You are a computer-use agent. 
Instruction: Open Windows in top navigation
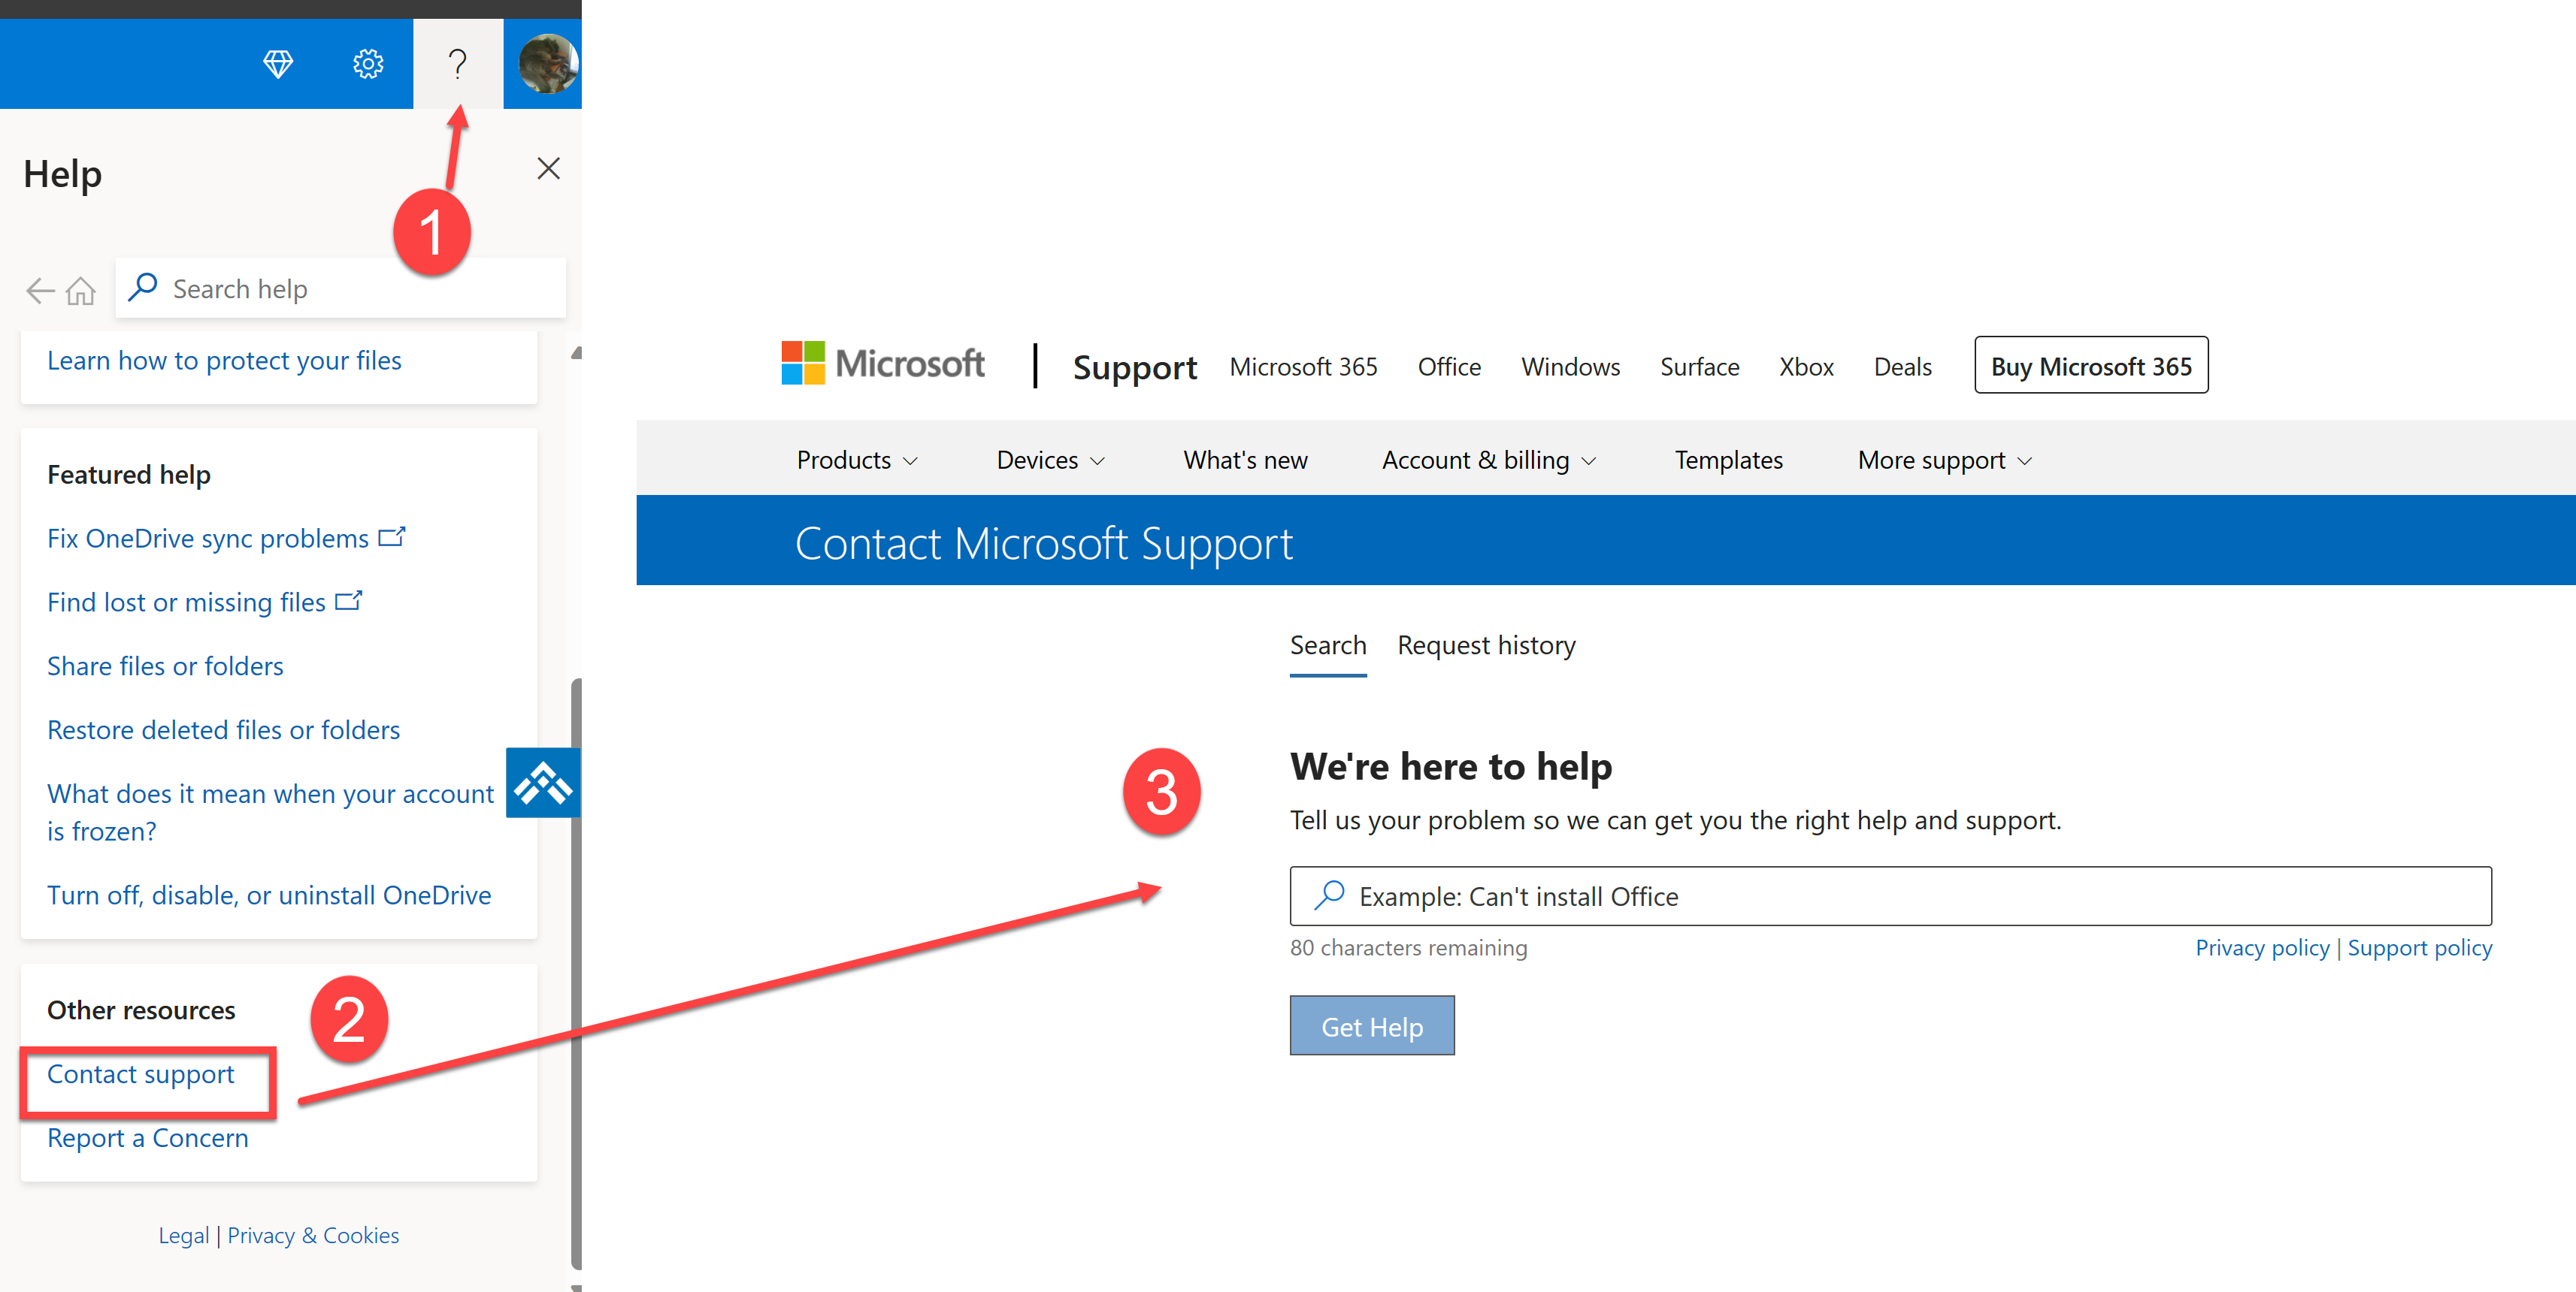[x=1570, y=367]
